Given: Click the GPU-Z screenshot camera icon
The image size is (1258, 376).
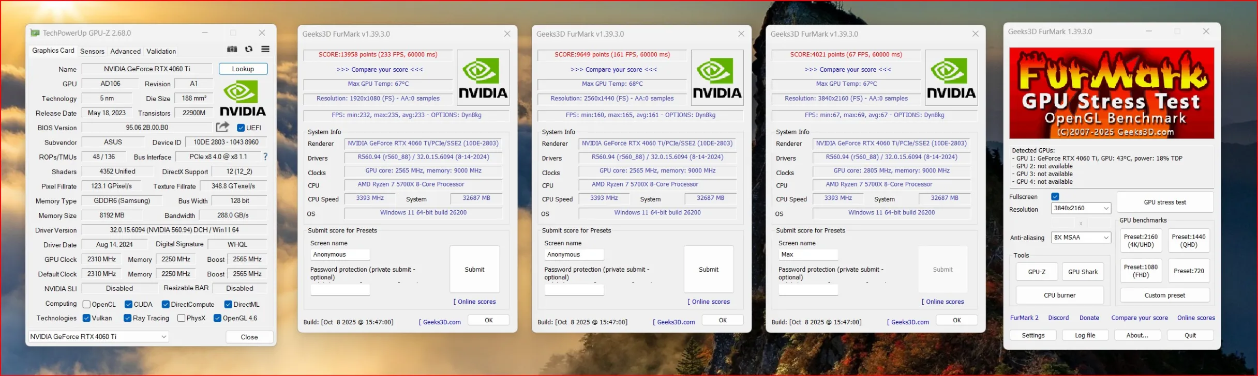Looking at the screenshot, I should pos(232,49).
